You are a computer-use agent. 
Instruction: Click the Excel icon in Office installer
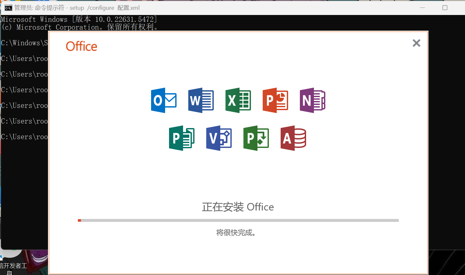tap(238, 100)
